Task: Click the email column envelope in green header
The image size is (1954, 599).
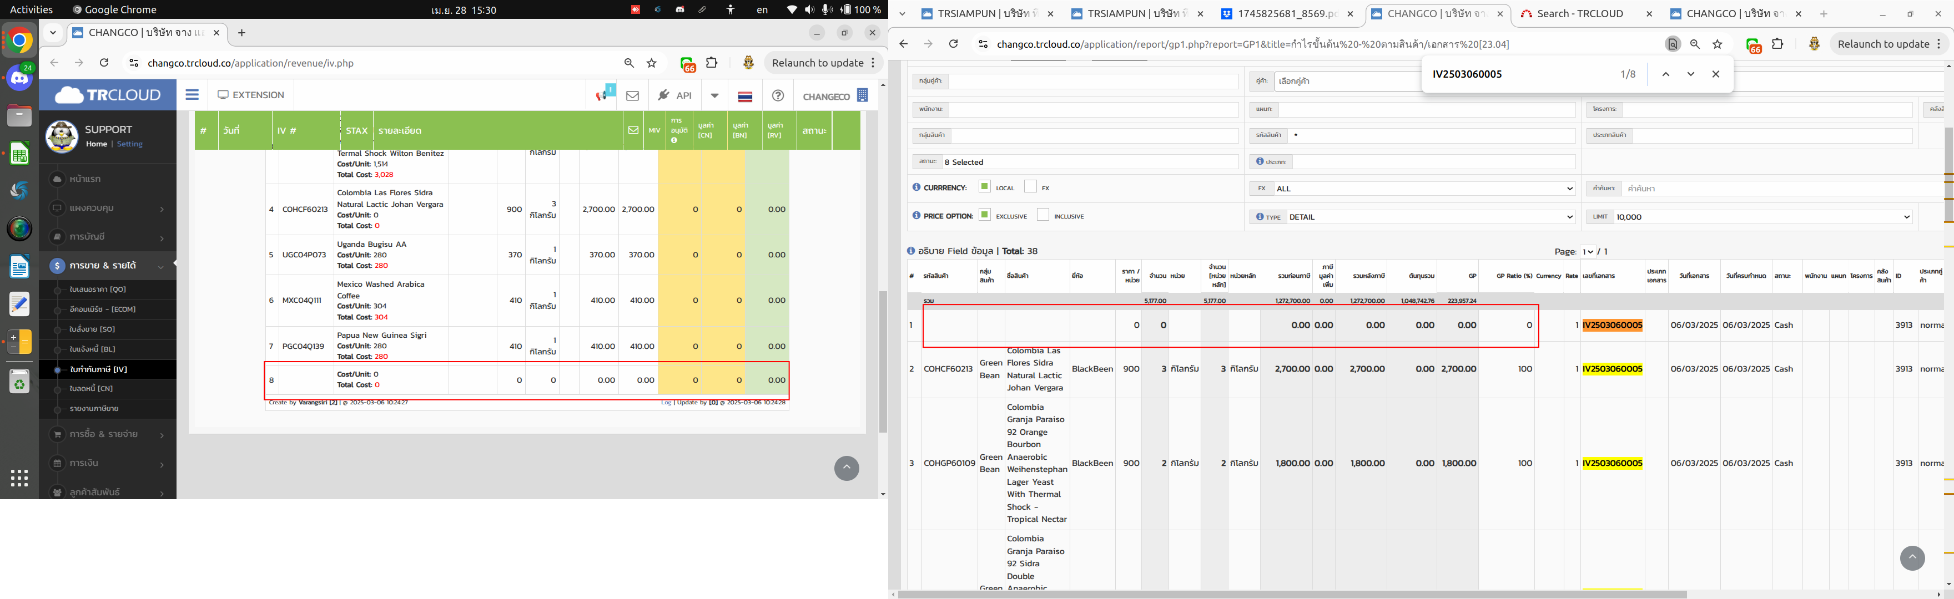Action: pyautogui.click(x=633, y=130)
